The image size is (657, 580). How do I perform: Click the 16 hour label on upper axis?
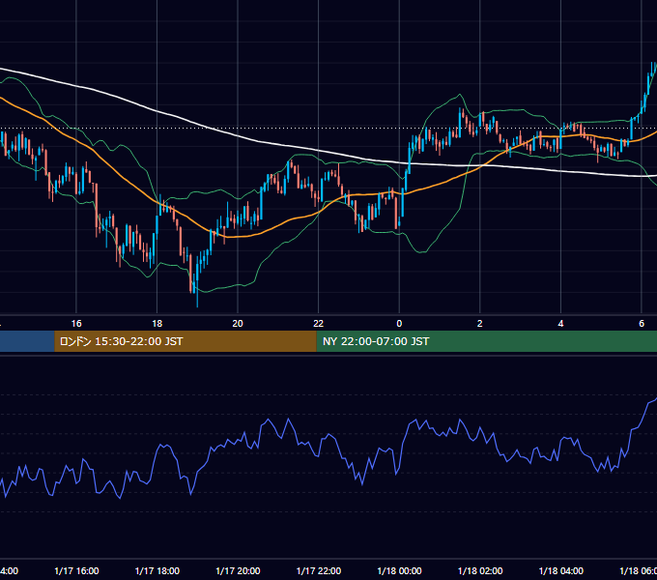(x=76, y=324)
